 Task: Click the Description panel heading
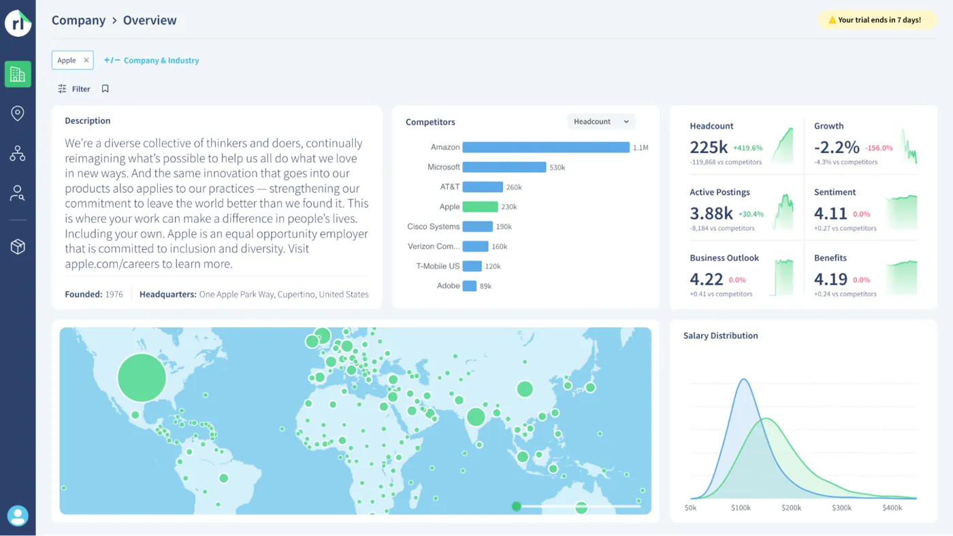point(88,120)
